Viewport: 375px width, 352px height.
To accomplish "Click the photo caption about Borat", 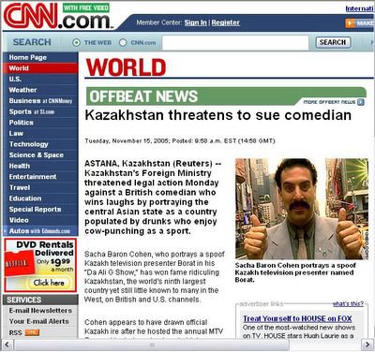I will click(295, 272).
